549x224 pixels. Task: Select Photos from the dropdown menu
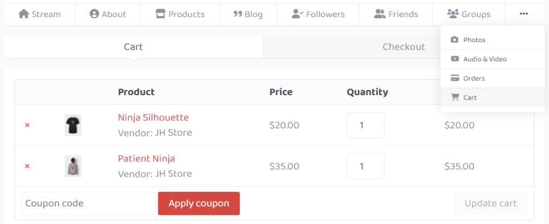click(x=493, y=40)
